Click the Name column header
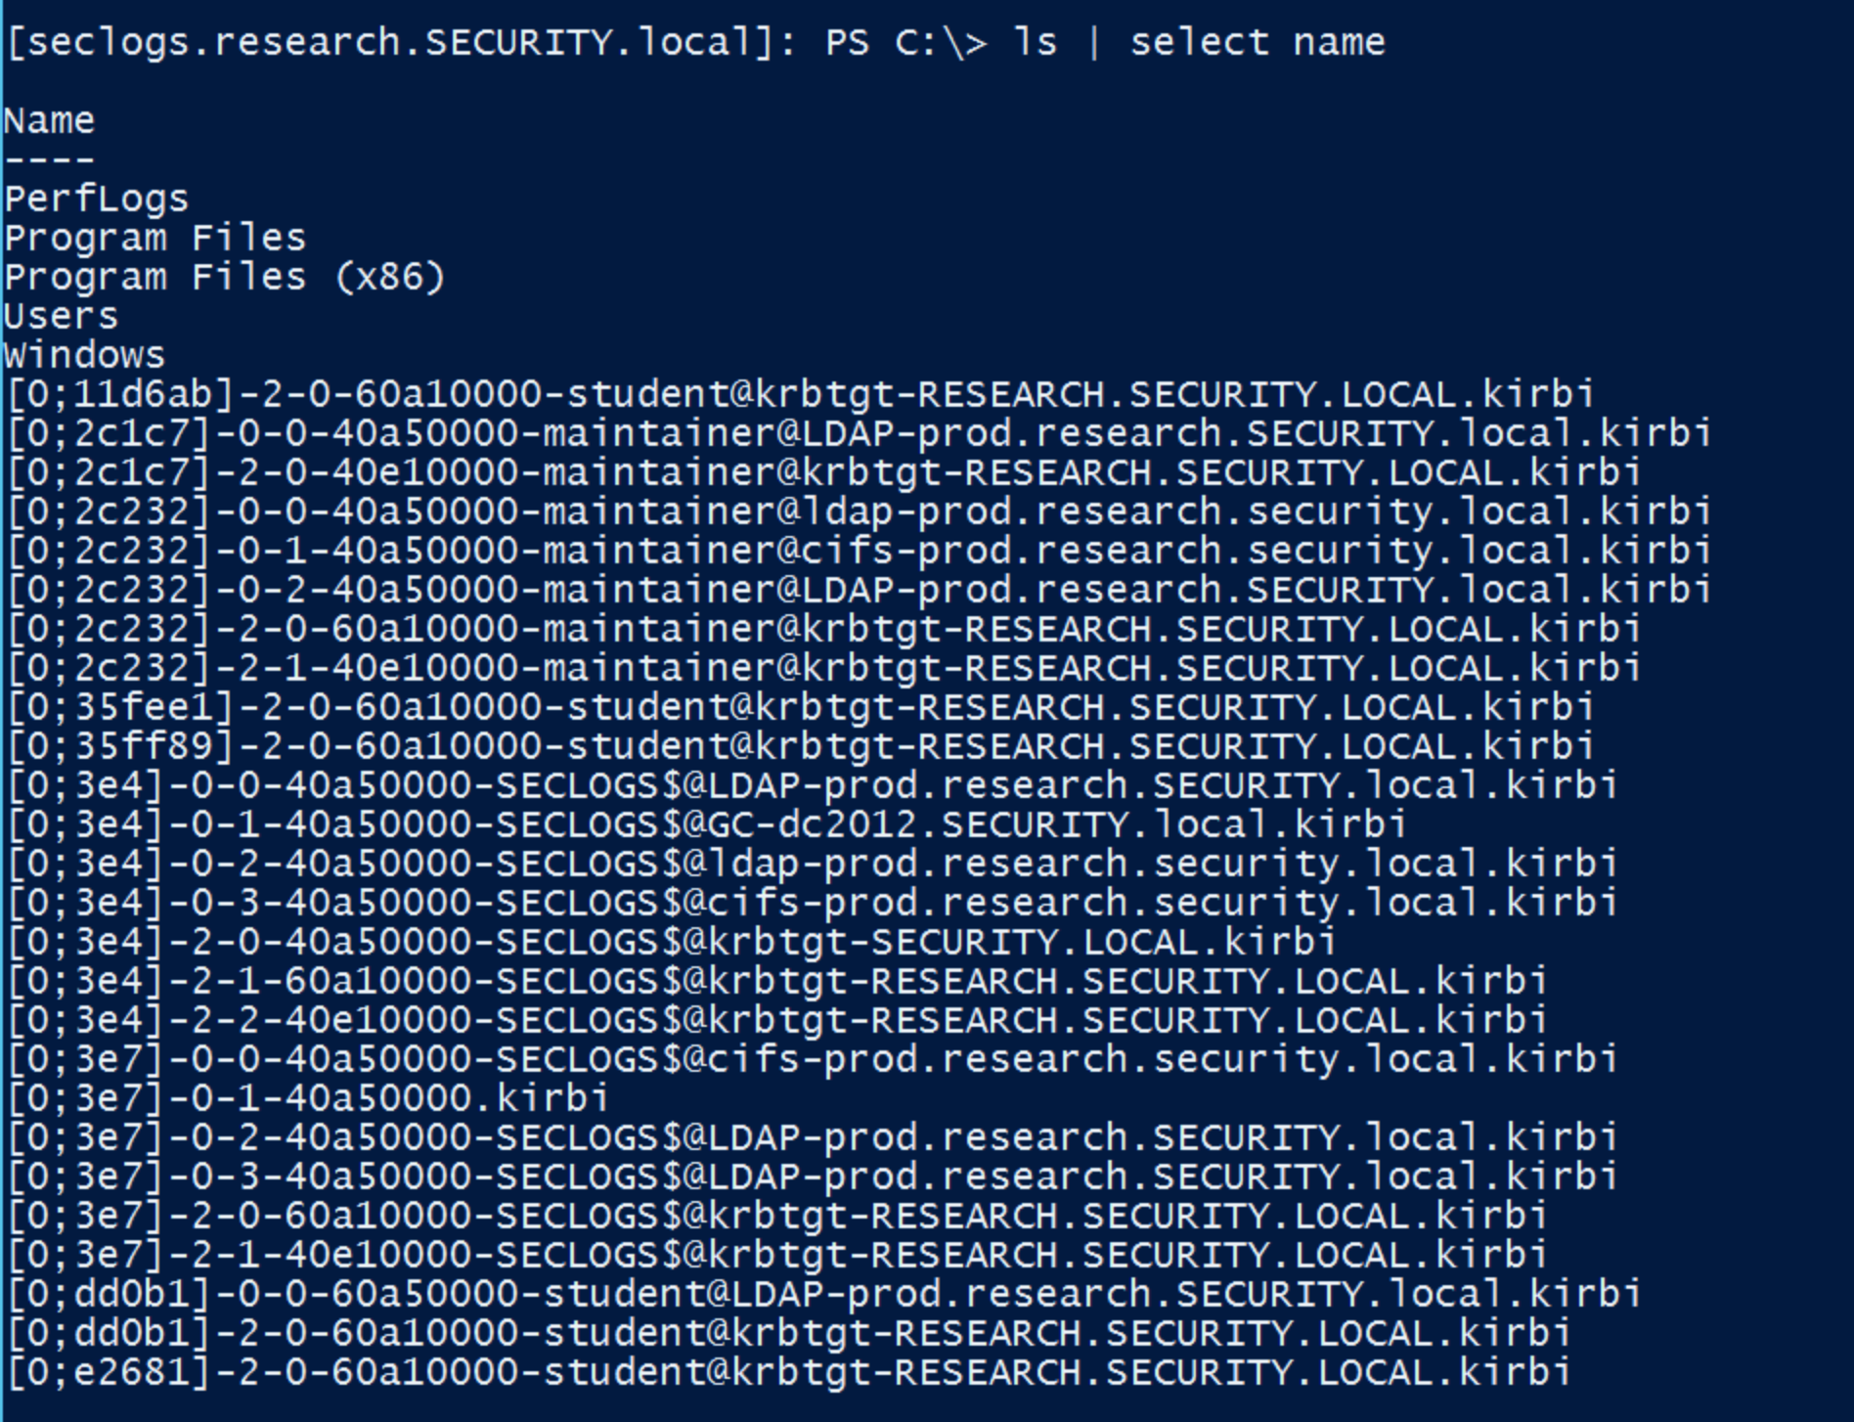Image resolution: width=1854 pixels, height=1422 pixels. click(49, 120)
